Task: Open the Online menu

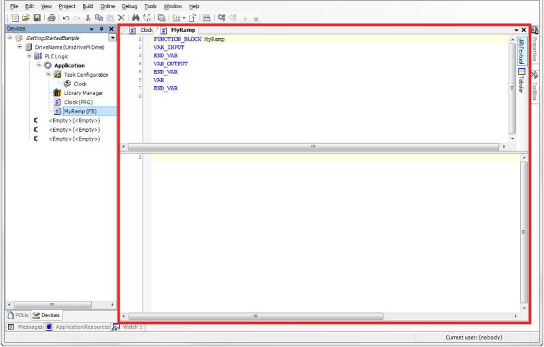Action: (x=107, y=6)
